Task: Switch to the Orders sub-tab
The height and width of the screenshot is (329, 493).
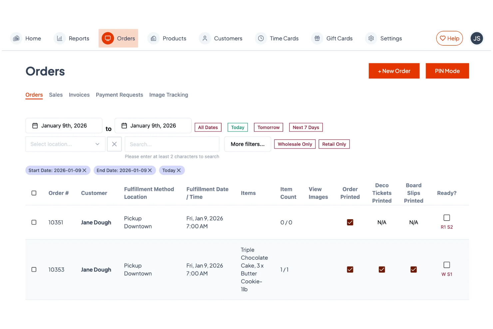Action: 34,95
